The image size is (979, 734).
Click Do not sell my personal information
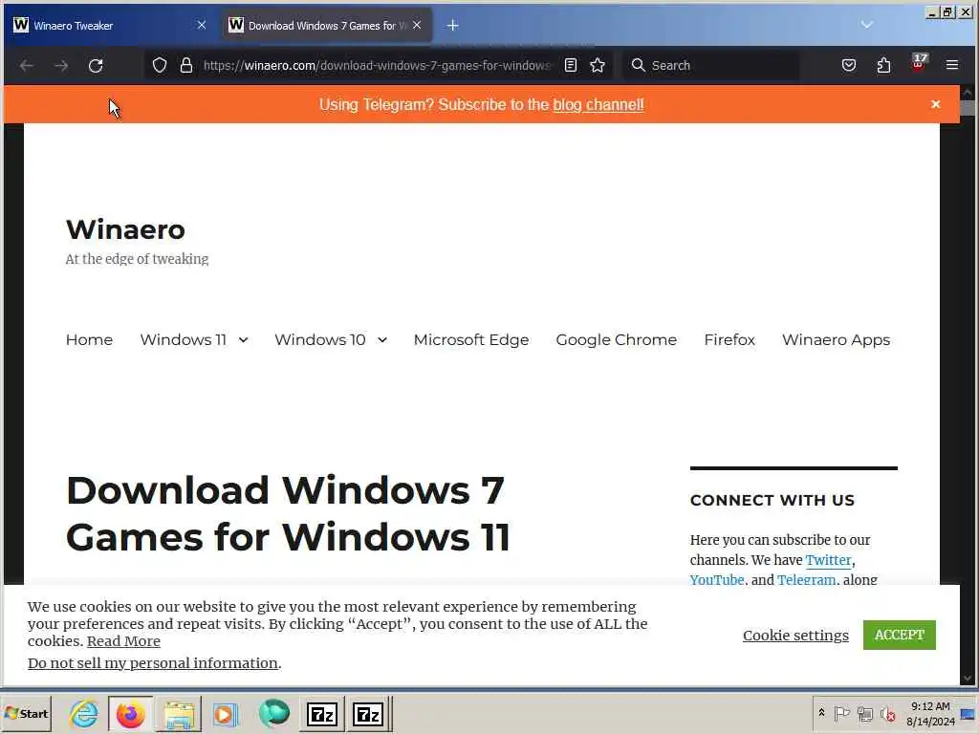pos(153,663)
